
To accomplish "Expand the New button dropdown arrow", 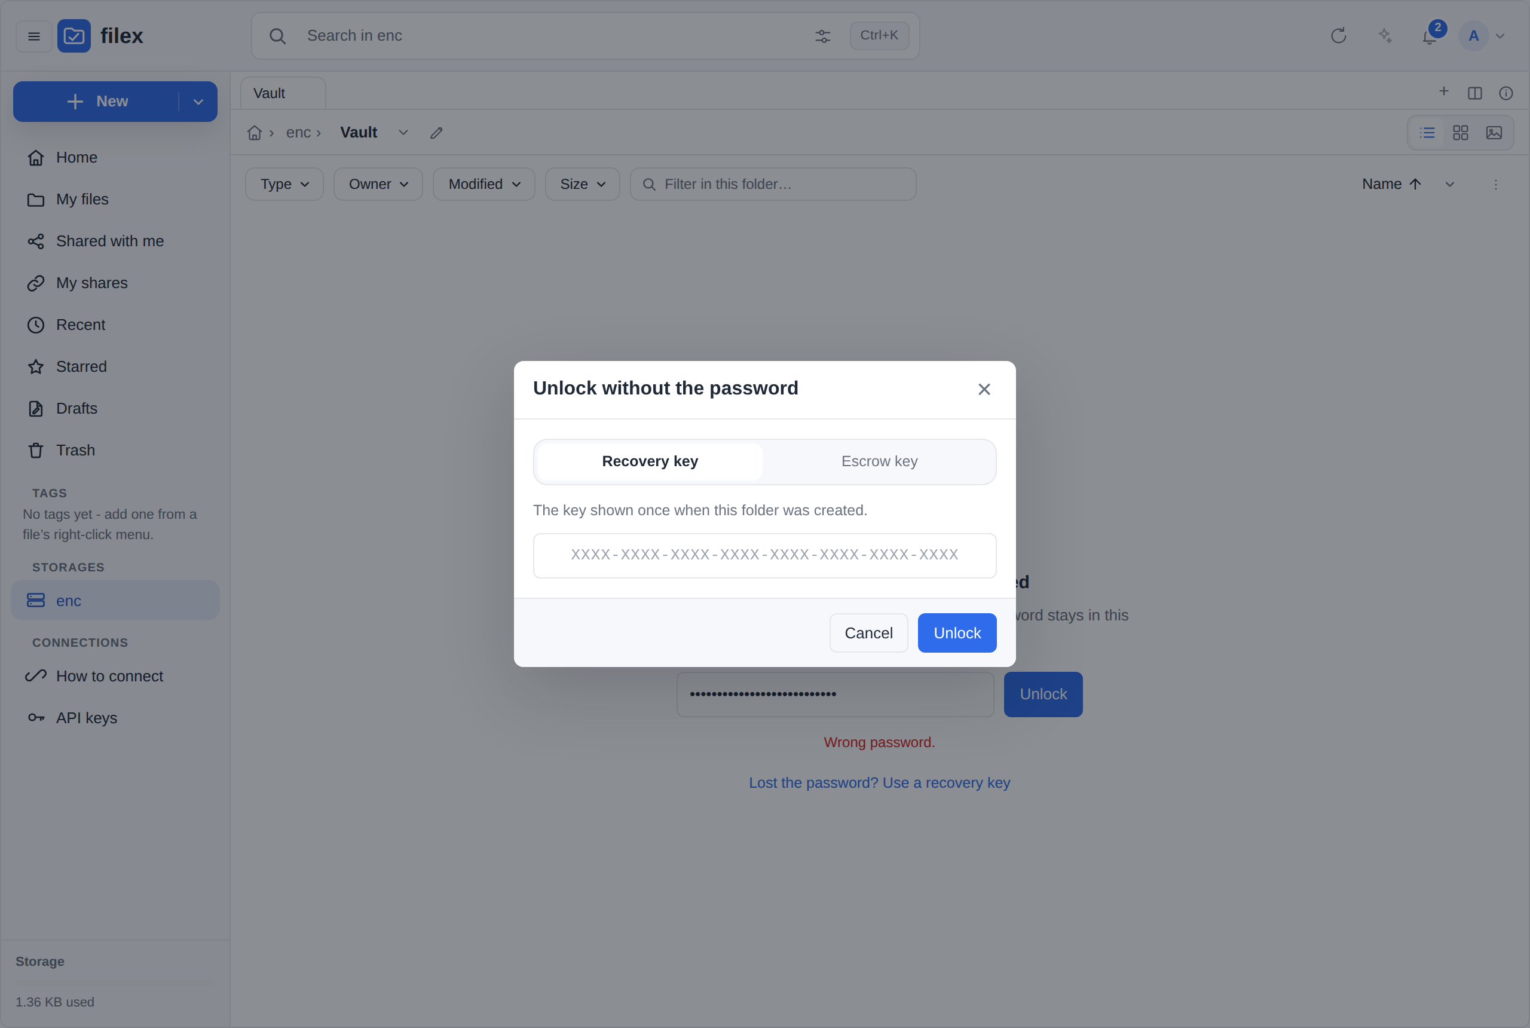I will click(x=198, y=102).
